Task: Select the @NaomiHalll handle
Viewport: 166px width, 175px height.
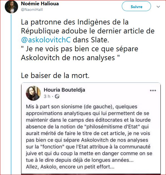Action: (32, 9)
